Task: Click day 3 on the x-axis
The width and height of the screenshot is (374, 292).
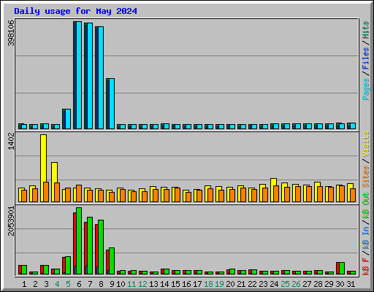Action: (x=46, y=284)
